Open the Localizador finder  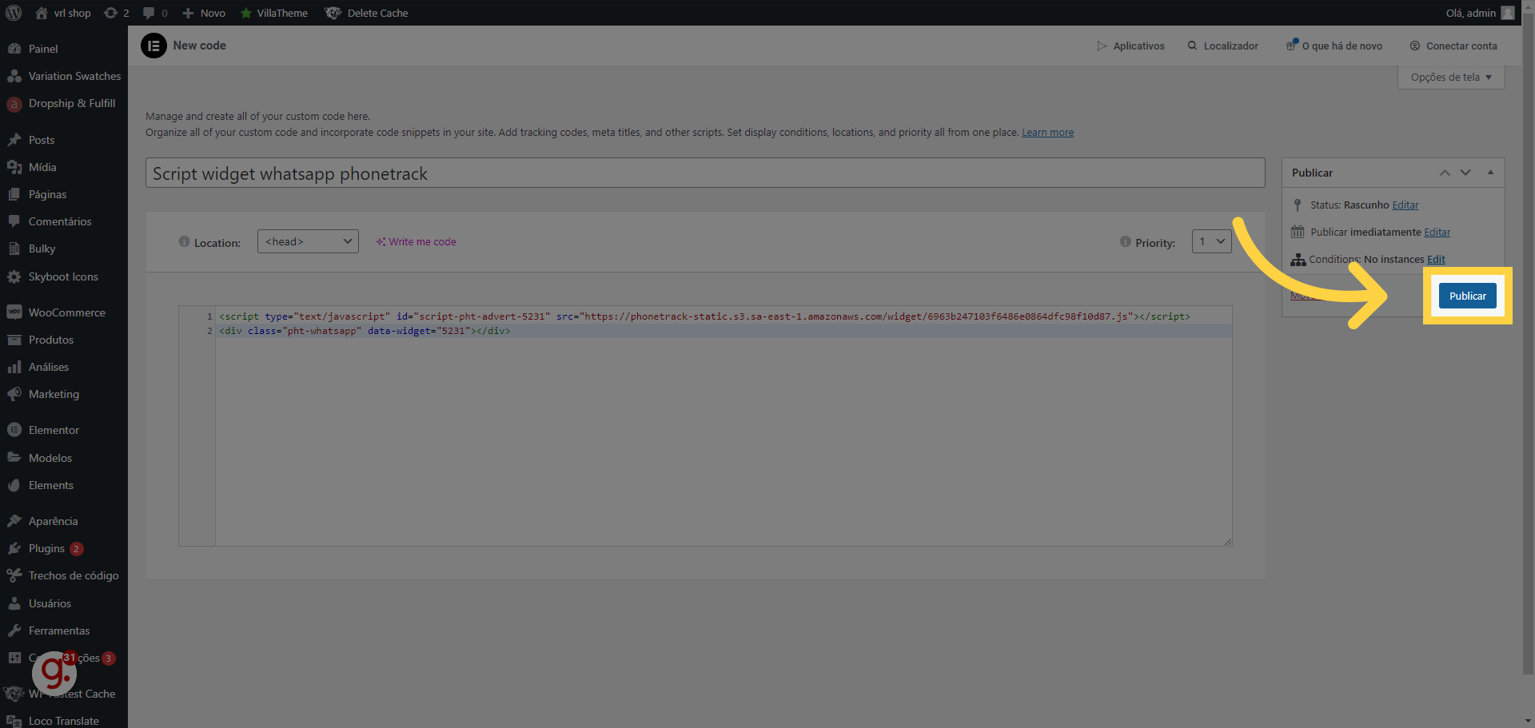[x=1223, y=46]
